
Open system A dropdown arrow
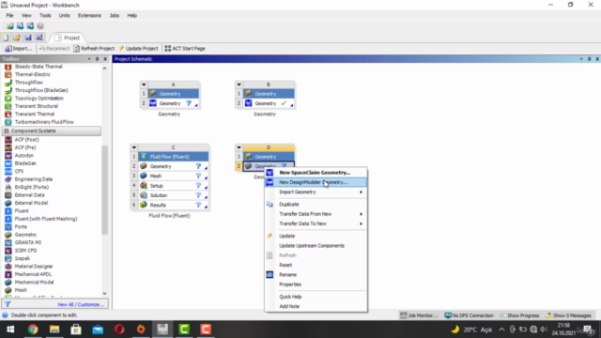point(144,84)
